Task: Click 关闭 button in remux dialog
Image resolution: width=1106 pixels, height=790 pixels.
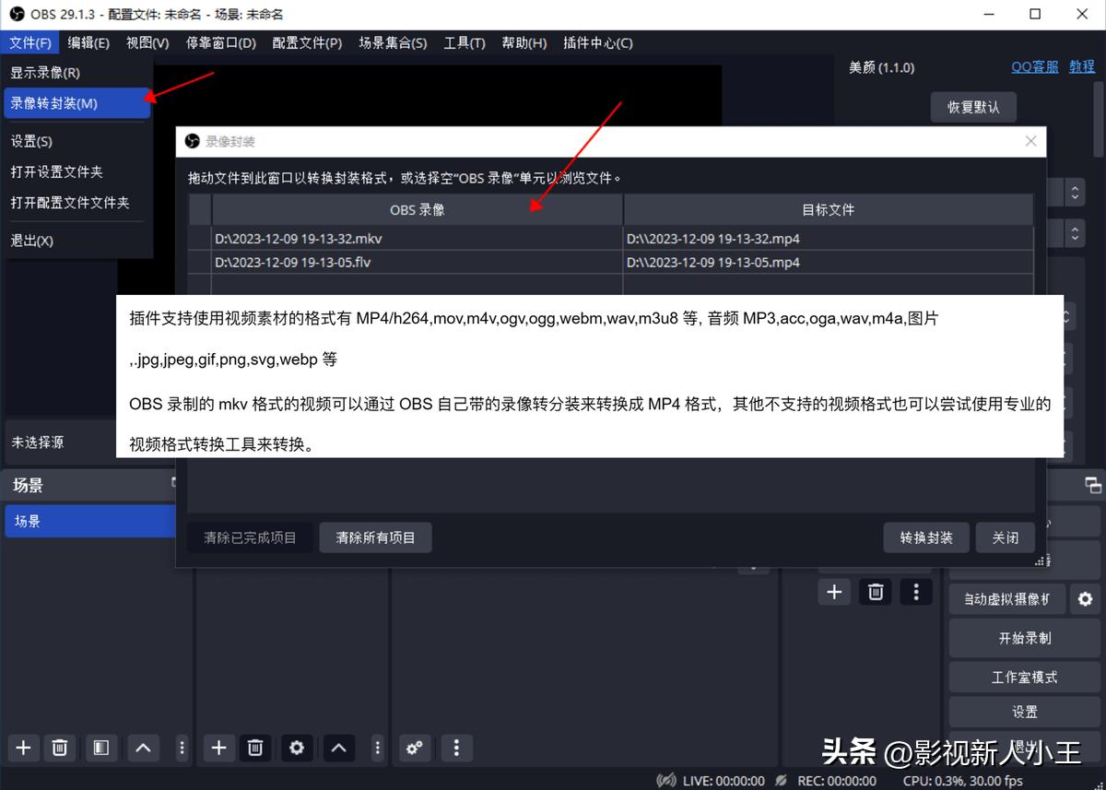Action: [x=1006, y=537]
